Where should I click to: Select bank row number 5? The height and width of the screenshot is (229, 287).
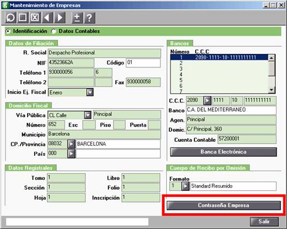click(x=219, y=80)
